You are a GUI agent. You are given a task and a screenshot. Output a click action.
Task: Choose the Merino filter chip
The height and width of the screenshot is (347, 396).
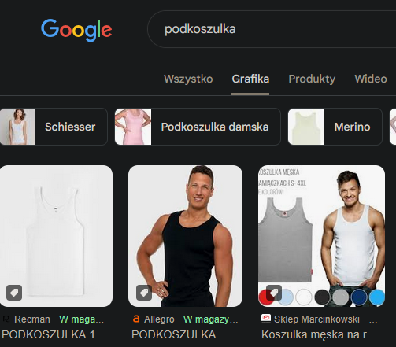coord(335,127)
